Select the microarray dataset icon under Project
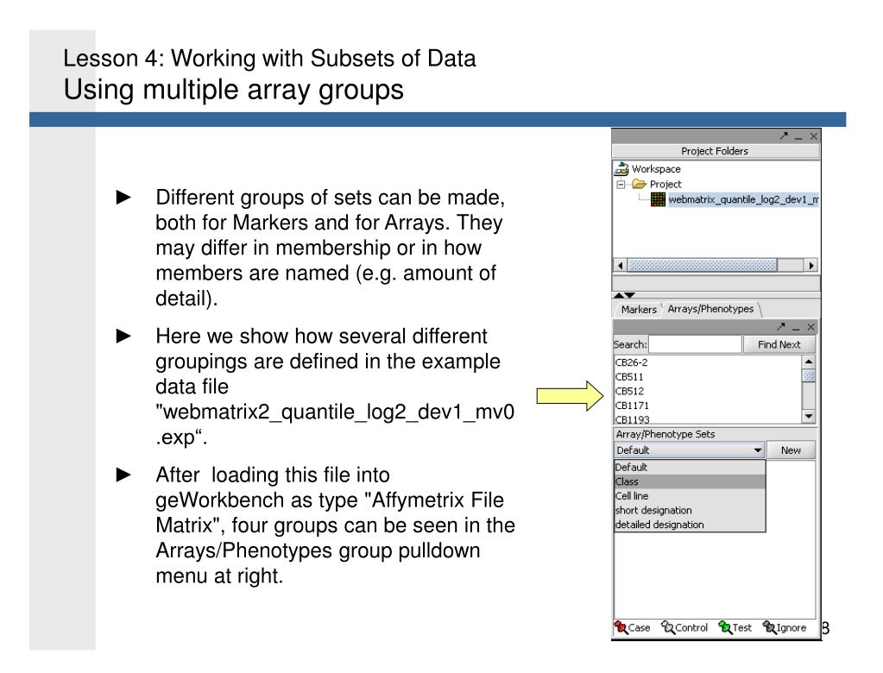 click(x=658, y=199)
